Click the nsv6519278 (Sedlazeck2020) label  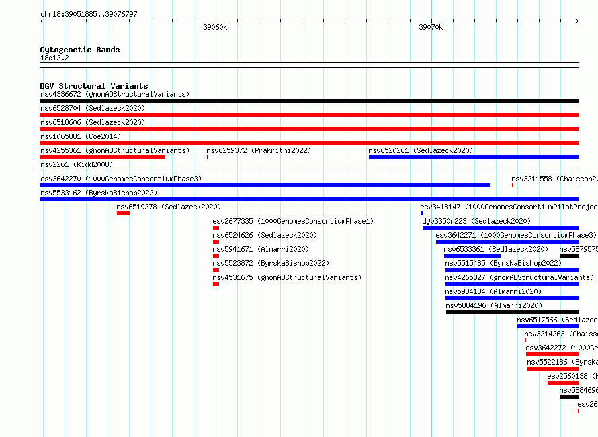(x=169, y=207)
